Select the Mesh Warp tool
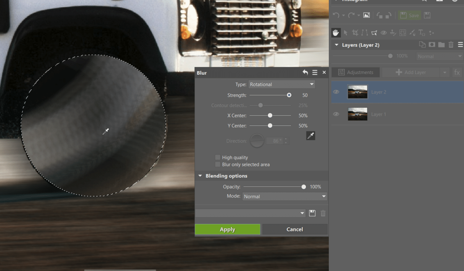The image size is (464, 271). (x=402, y=33)
